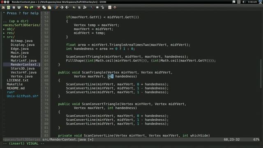Click the 67% scroll percentage in status
The width and height of the screenshot is (263, 148).
coord(256,140)
